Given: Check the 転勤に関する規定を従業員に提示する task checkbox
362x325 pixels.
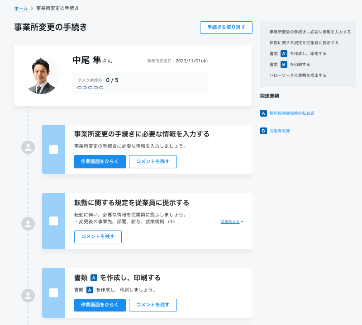Looking at the screenshot, I should tap(53, 221).
